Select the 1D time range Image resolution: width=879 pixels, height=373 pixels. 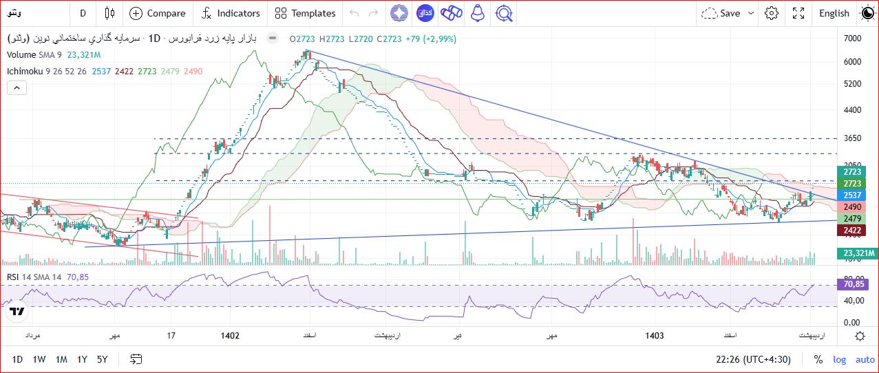[x=17, y=359]
